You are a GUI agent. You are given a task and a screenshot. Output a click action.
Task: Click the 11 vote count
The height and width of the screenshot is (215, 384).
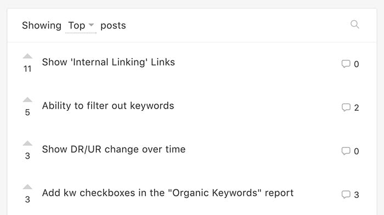click(x=27, y=69)
